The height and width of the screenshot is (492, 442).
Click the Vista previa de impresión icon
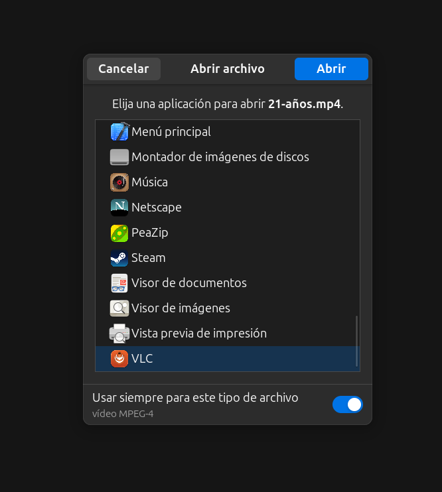pyautogui.click(x=119, y=334)
